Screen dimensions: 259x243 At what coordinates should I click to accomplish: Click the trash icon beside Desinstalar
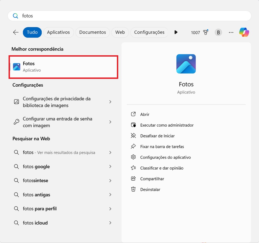click(x=133, y=189)
